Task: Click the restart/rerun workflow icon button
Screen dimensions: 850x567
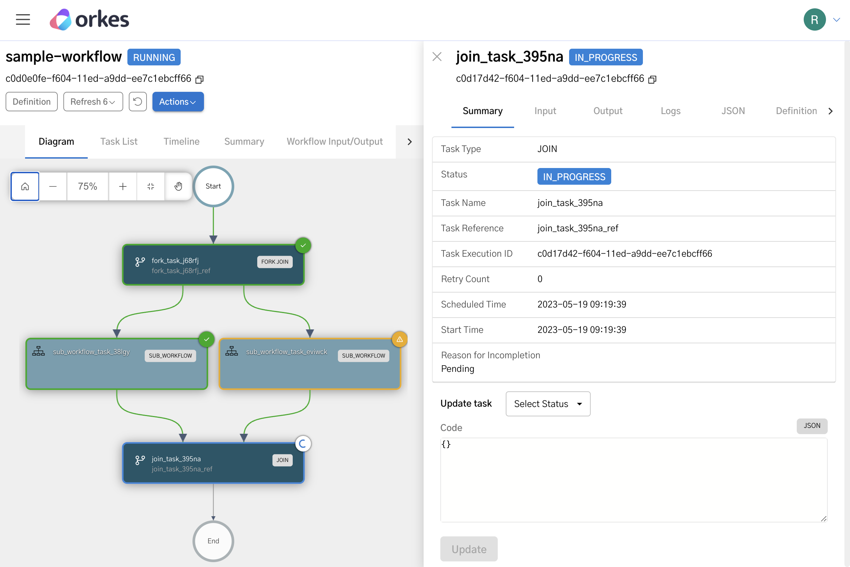Action: coord(137,102)
